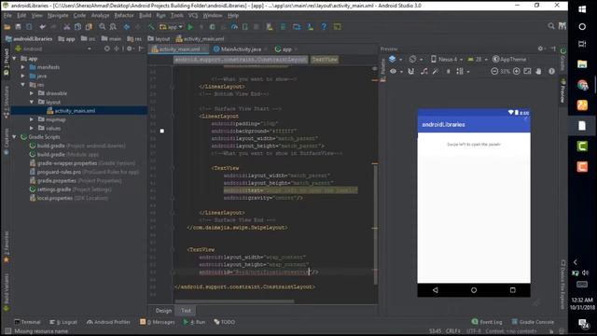The height and width of the screenshot is (336, 597).
Task: Collapse the Gradle Scripts node
Action: click(15, 137)
